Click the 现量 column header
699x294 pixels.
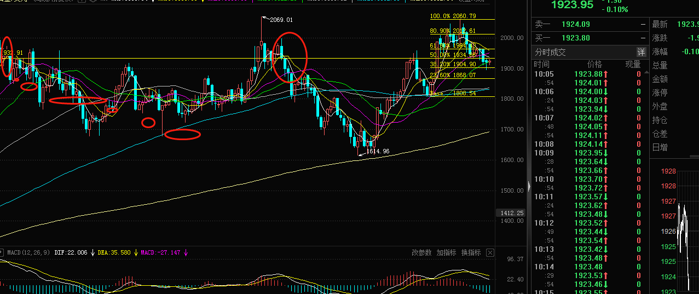[633, 65]
